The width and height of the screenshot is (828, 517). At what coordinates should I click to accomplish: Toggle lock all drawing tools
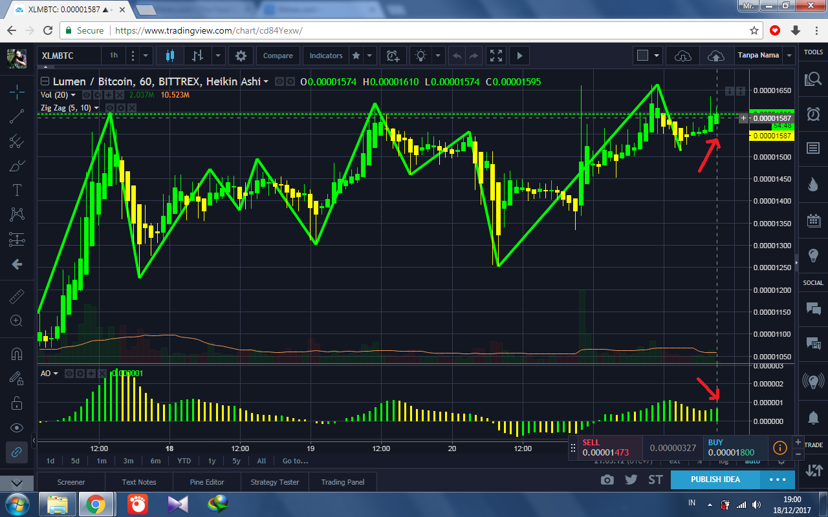point(17,403)
